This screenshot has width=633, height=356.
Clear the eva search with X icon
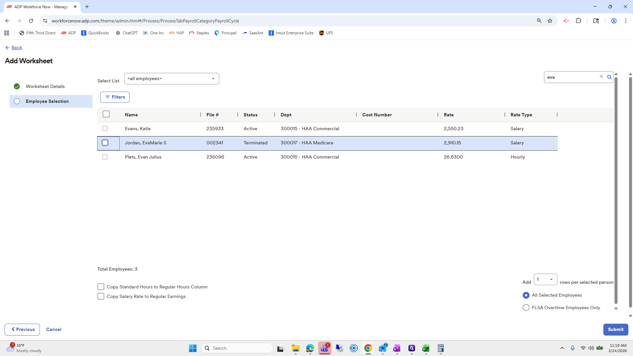[601, 76]
